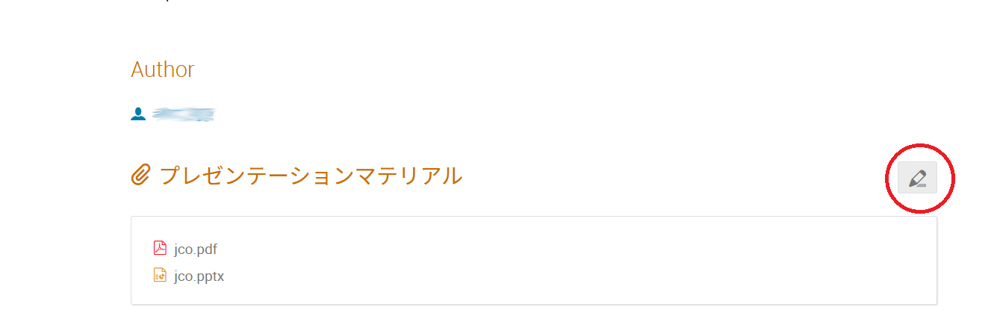Edit the presentation materials section

(x=917, y=178)
